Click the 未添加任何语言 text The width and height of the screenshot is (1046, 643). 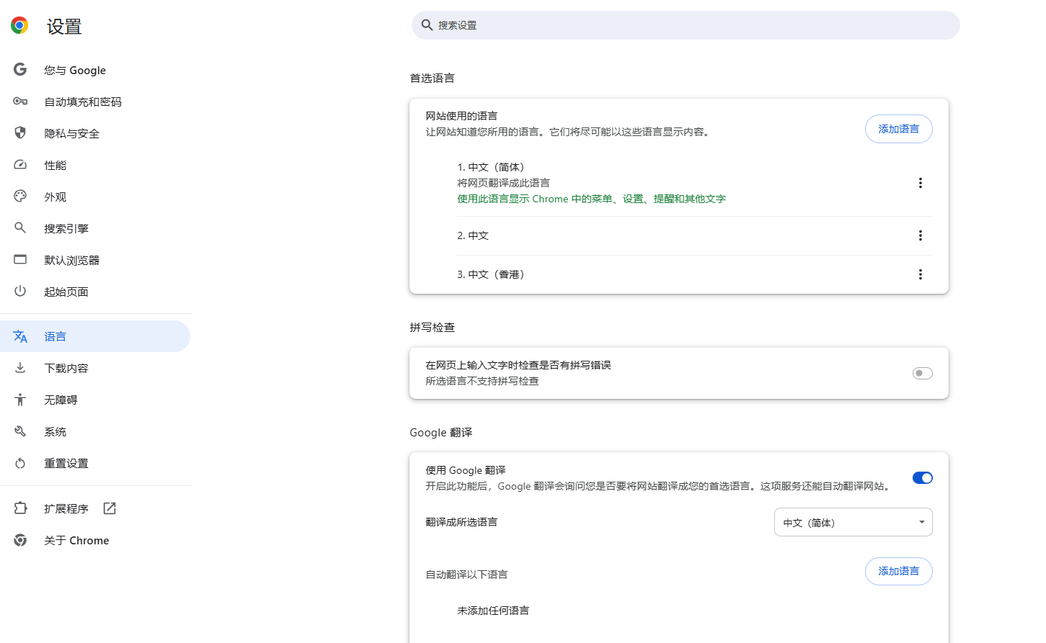pyautogui.click(x=493, y=611)
